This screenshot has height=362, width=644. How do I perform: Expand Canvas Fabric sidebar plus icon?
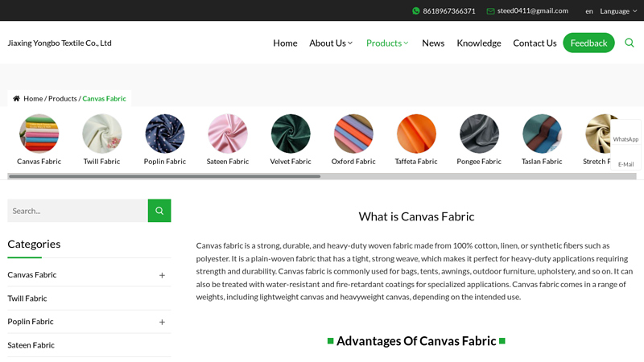162,275
